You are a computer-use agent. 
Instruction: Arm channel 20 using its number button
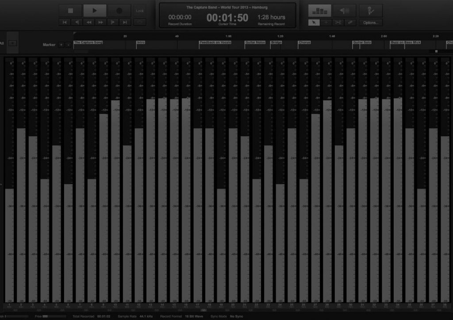233,305
